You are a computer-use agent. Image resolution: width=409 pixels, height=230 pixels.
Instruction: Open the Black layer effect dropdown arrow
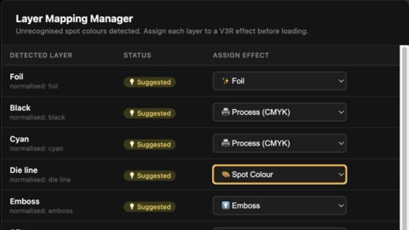pos(341,112)
